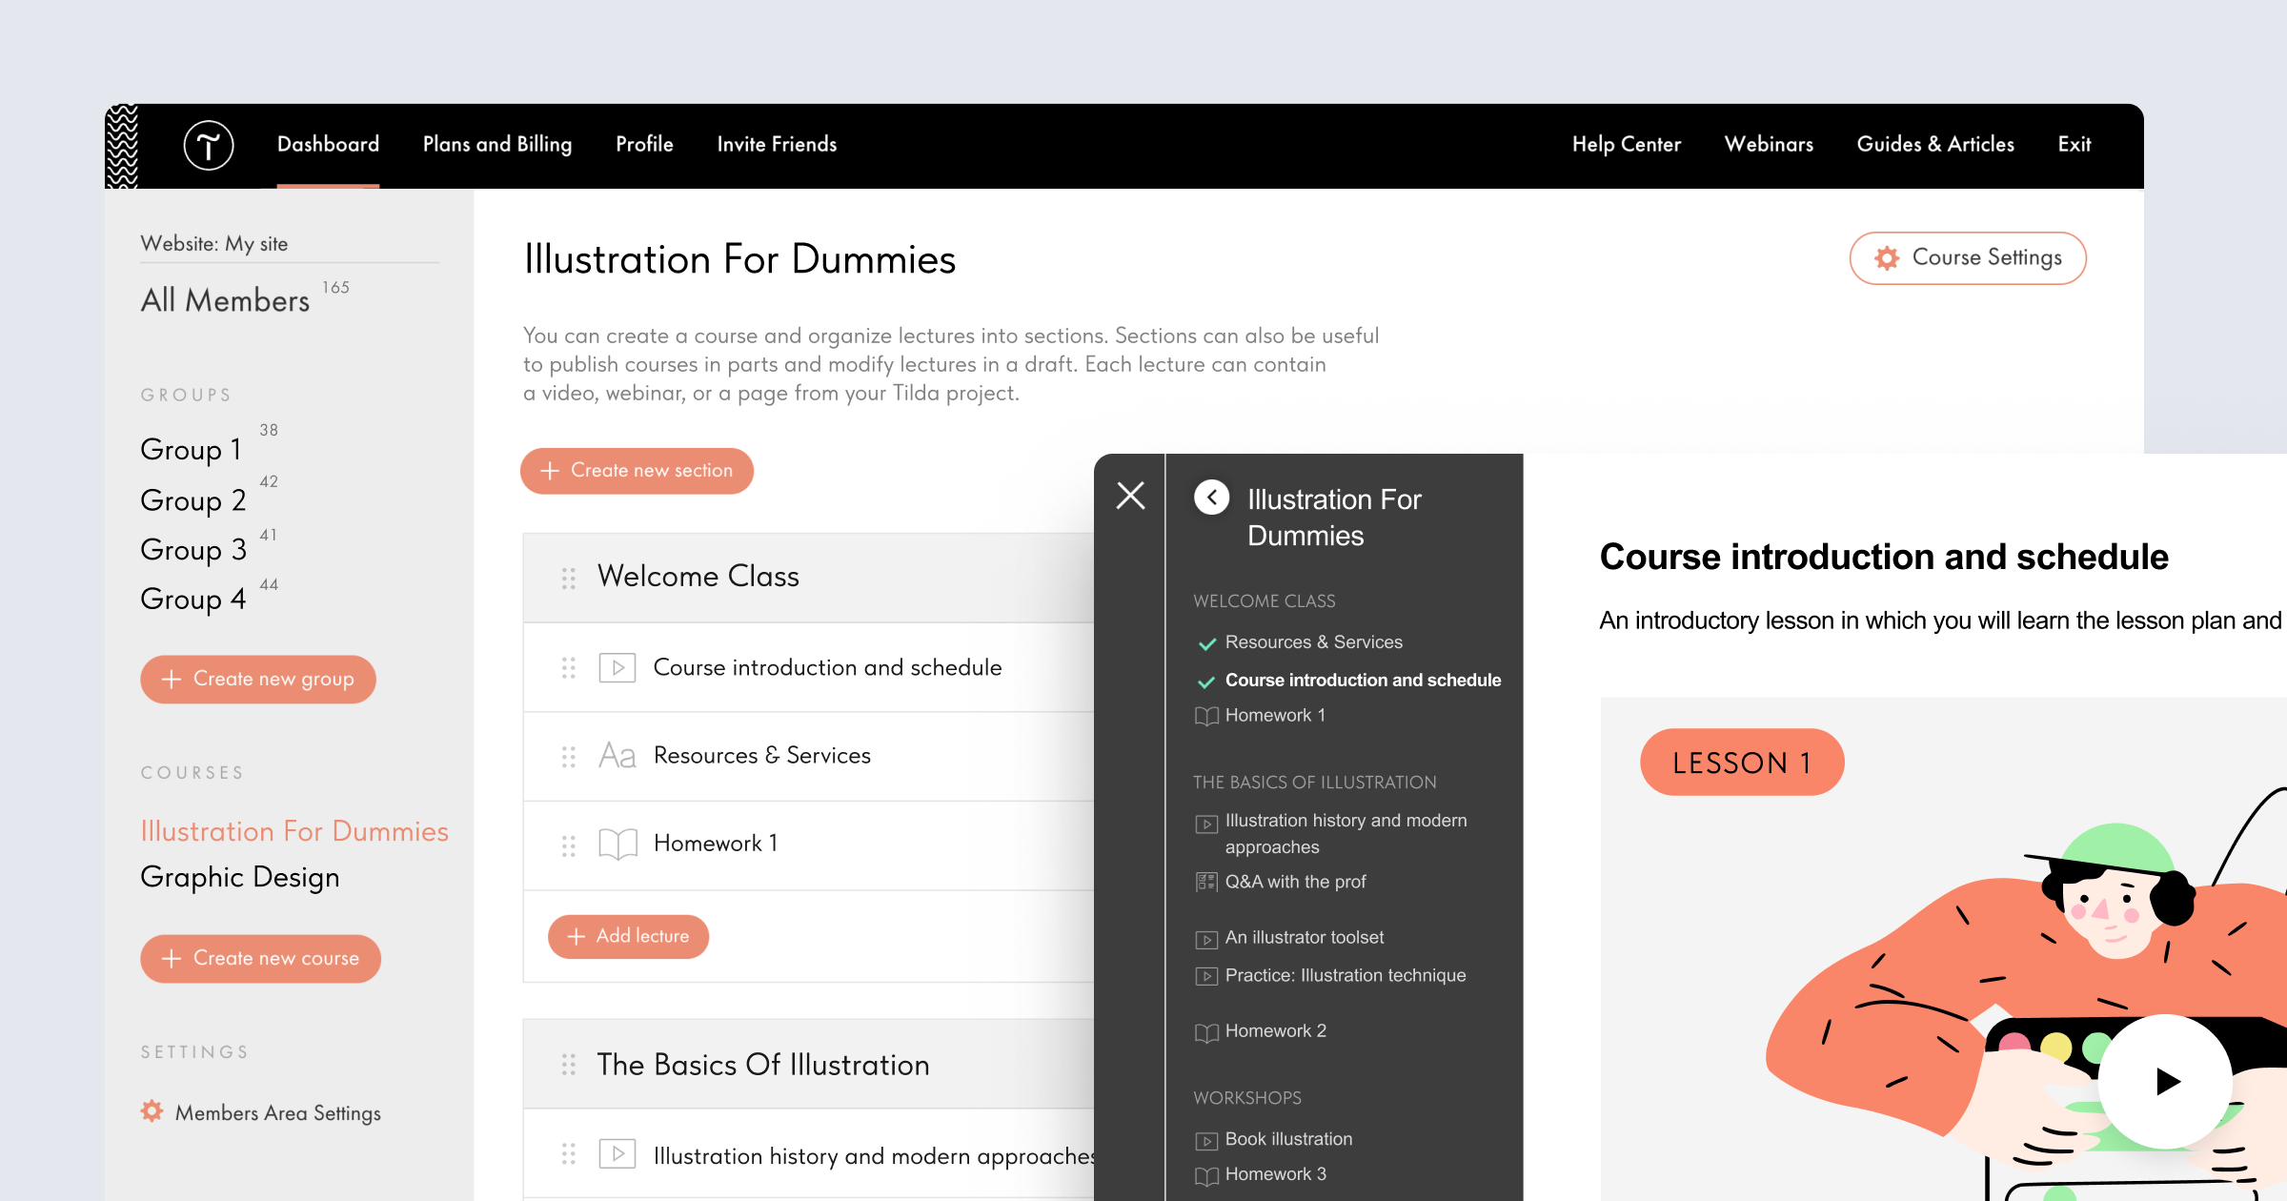Select All Members list

pyautogui.click(x=225, y=300)
